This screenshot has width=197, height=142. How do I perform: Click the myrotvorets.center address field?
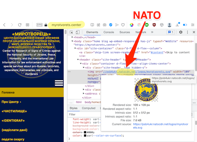66,25
